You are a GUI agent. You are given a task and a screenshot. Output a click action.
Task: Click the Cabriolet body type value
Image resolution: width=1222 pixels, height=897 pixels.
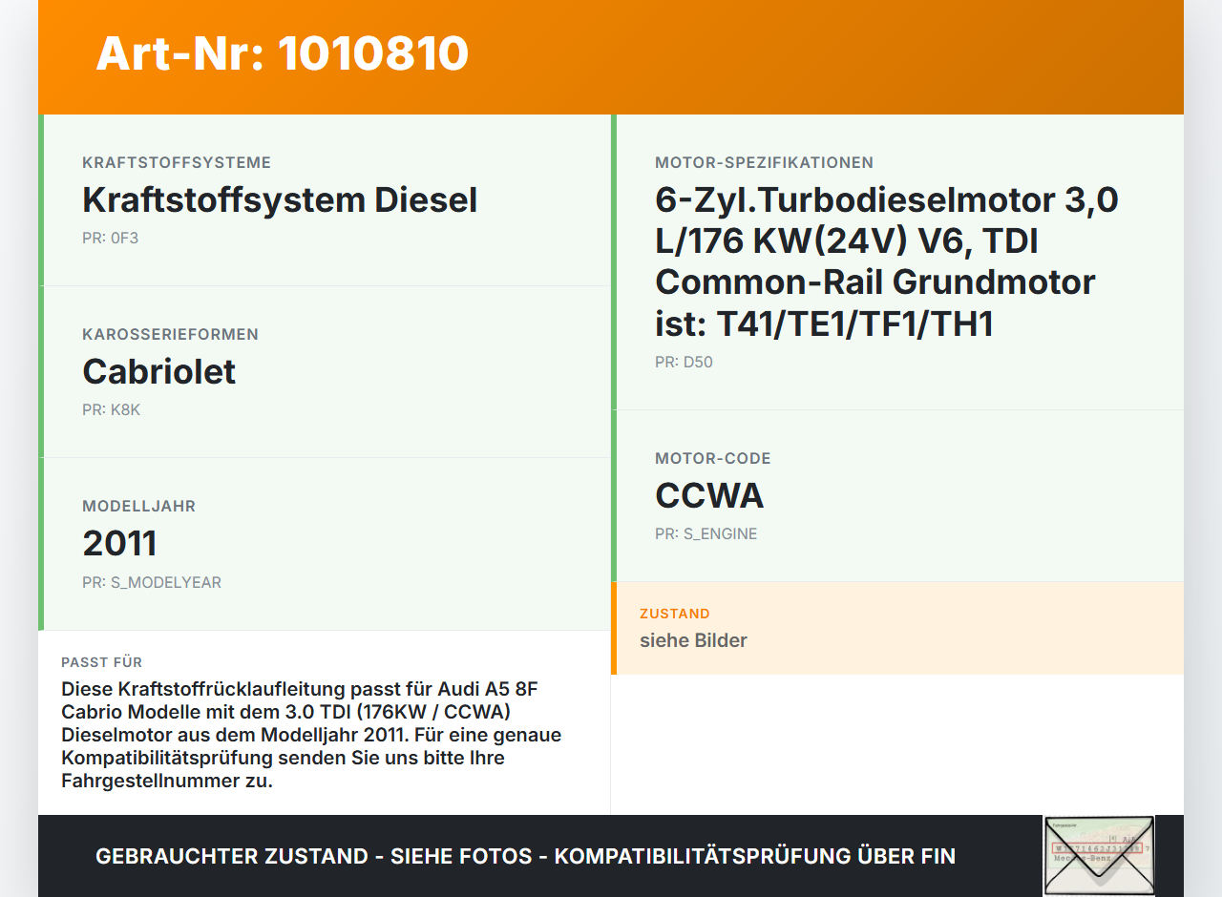(x=158, y=371)
